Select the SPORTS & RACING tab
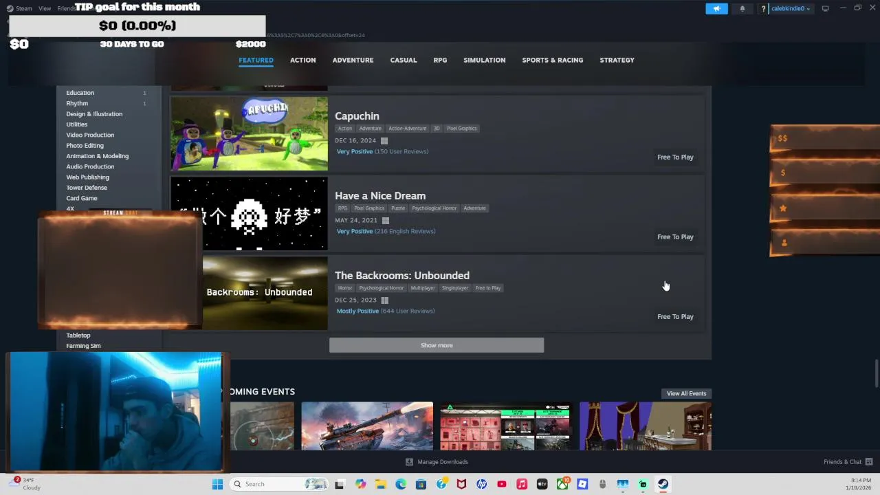The height and width of the screenshot is (495, 880). coord(552,60)
